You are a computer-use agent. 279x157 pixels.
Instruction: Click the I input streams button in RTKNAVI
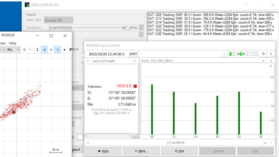coord(224,54)
